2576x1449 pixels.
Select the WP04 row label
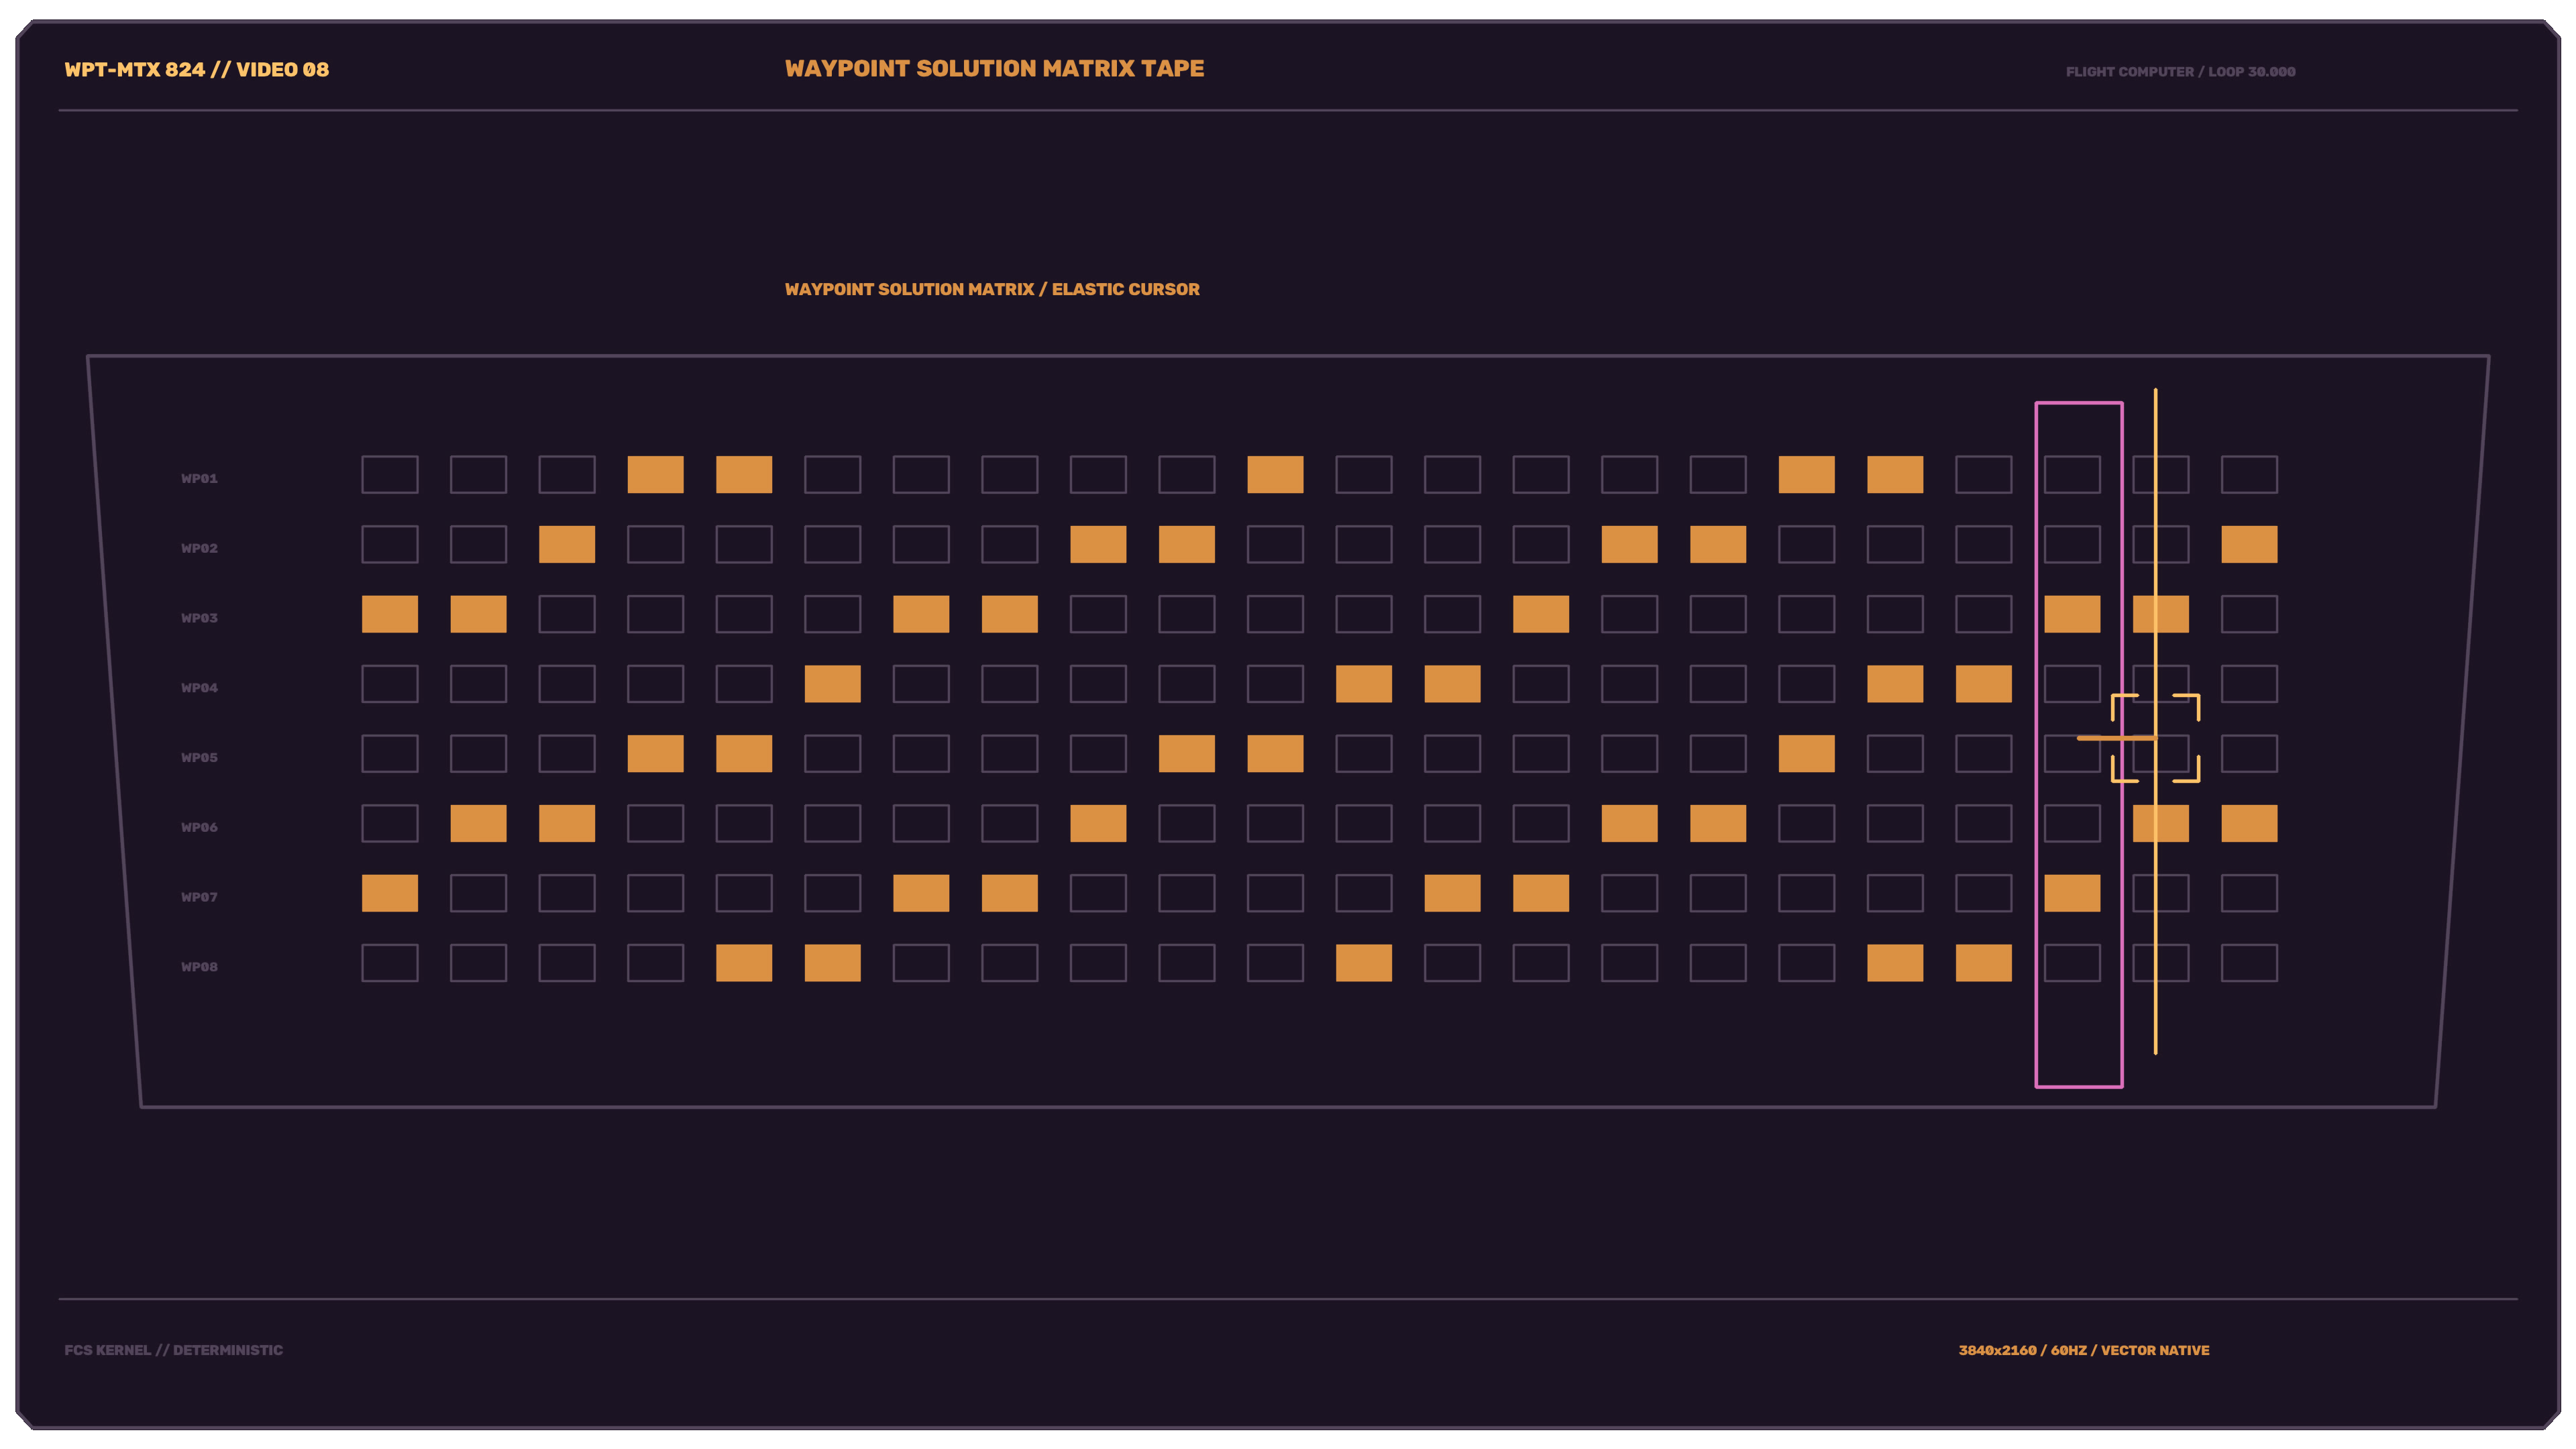pos(199,688)
